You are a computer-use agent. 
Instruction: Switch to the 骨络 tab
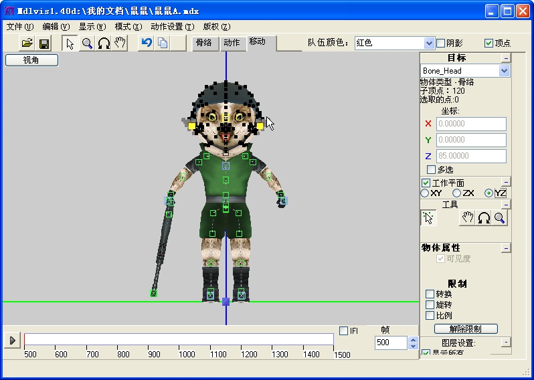pyautogui.click(x=203, y=43)
